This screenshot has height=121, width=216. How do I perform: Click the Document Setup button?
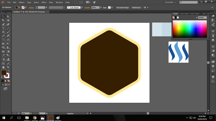tap(123, 7)
